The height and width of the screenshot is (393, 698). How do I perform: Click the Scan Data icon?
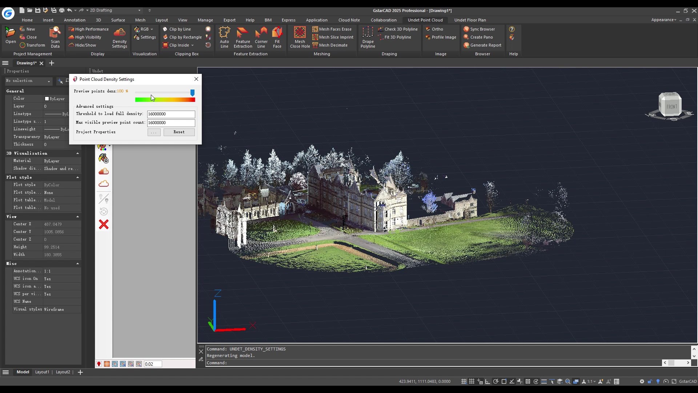55,37
